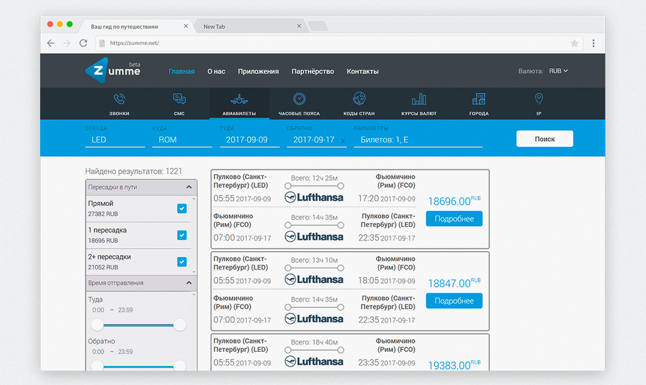Screen dimensions: 646x385
Task: Open the Курсы валют exchange rates section
Action: pos(418,104)
